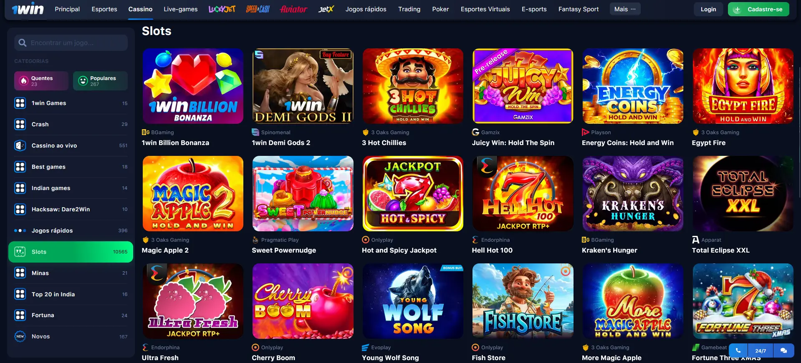Open the Cassino ao vivo category
This screenshot has width=801, height=363.
pos(71,145)
